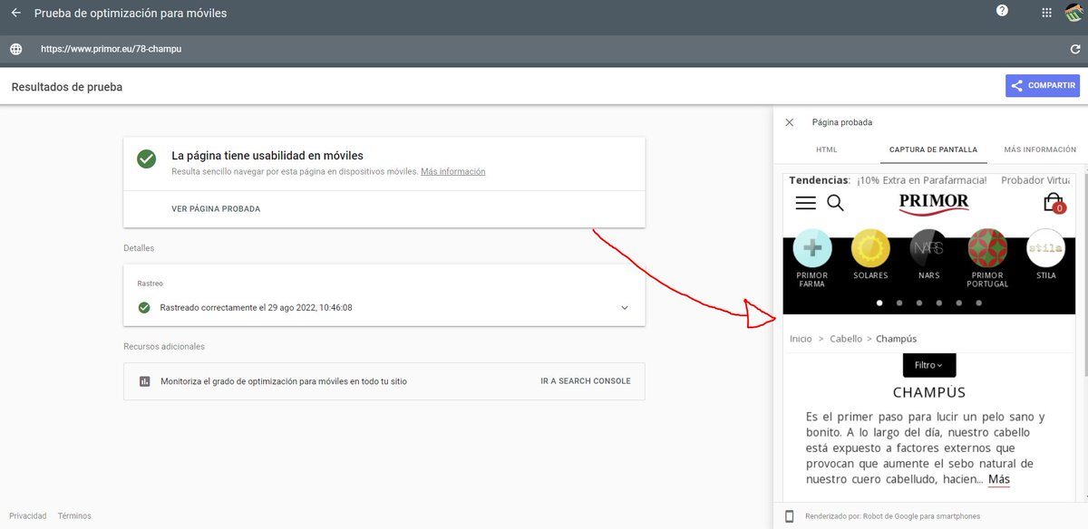Select the second carousel dot
Screen dimensions: 1088x529
(x=899, y=303)
